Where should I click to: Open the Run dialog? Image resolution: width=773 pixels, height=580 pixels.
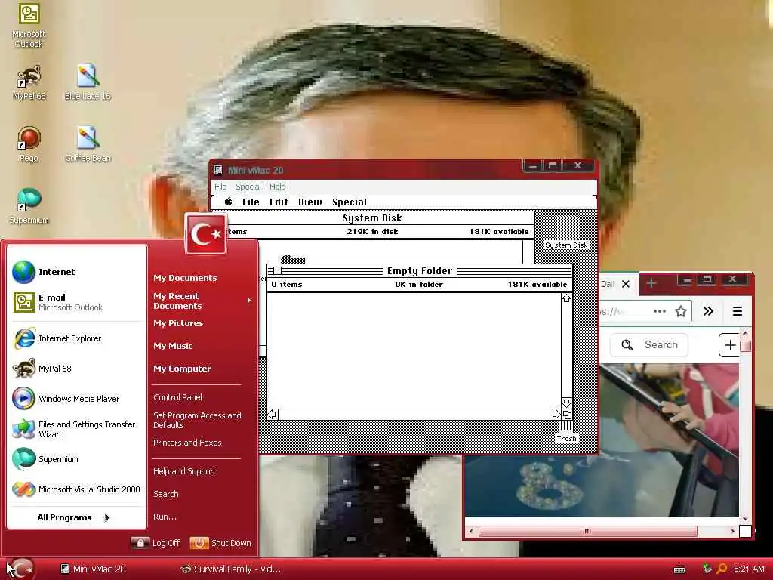165,517
